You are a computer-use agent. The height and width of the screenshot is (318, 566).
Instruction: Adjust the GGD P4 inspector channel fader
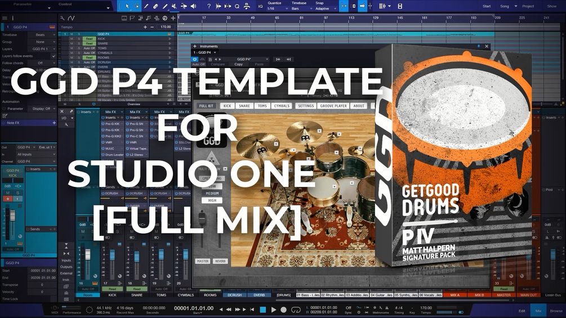point(12,216)
